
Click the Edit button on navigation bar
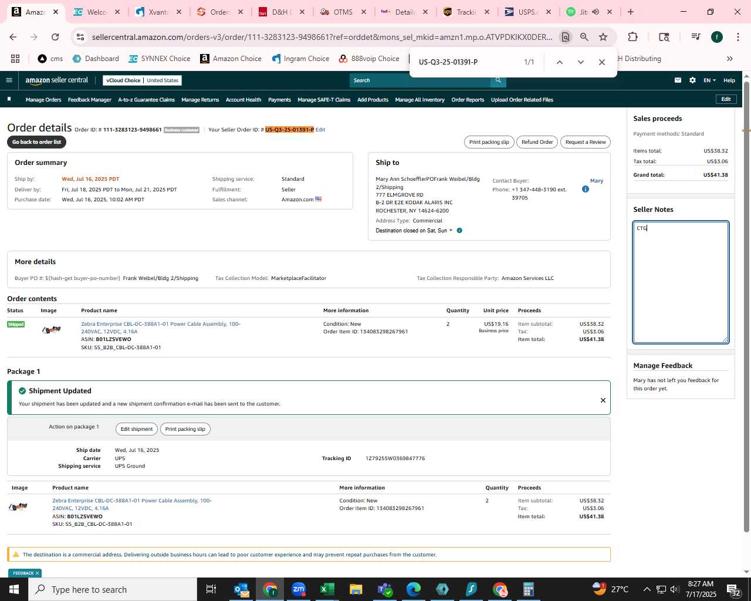coord(726,99)
